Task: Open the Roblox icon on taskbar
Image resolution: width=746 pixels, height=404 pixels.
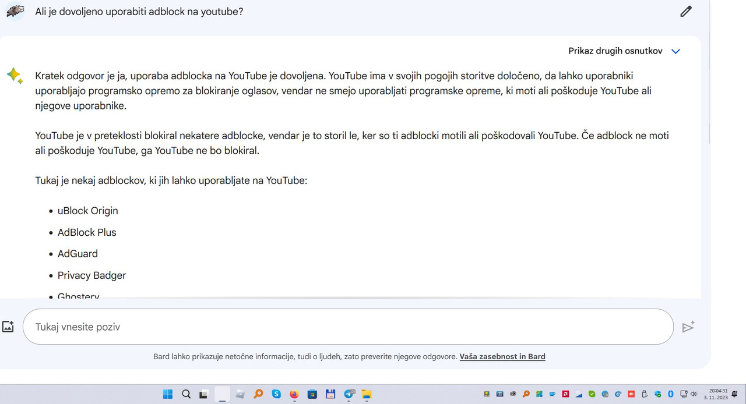Action: tap(240, 394)
